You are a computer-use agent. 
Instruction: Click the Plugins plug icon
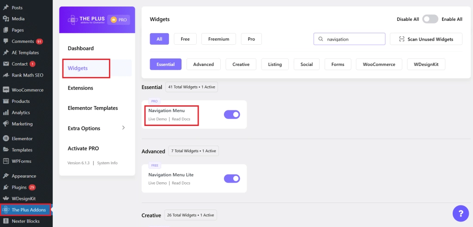6,187
